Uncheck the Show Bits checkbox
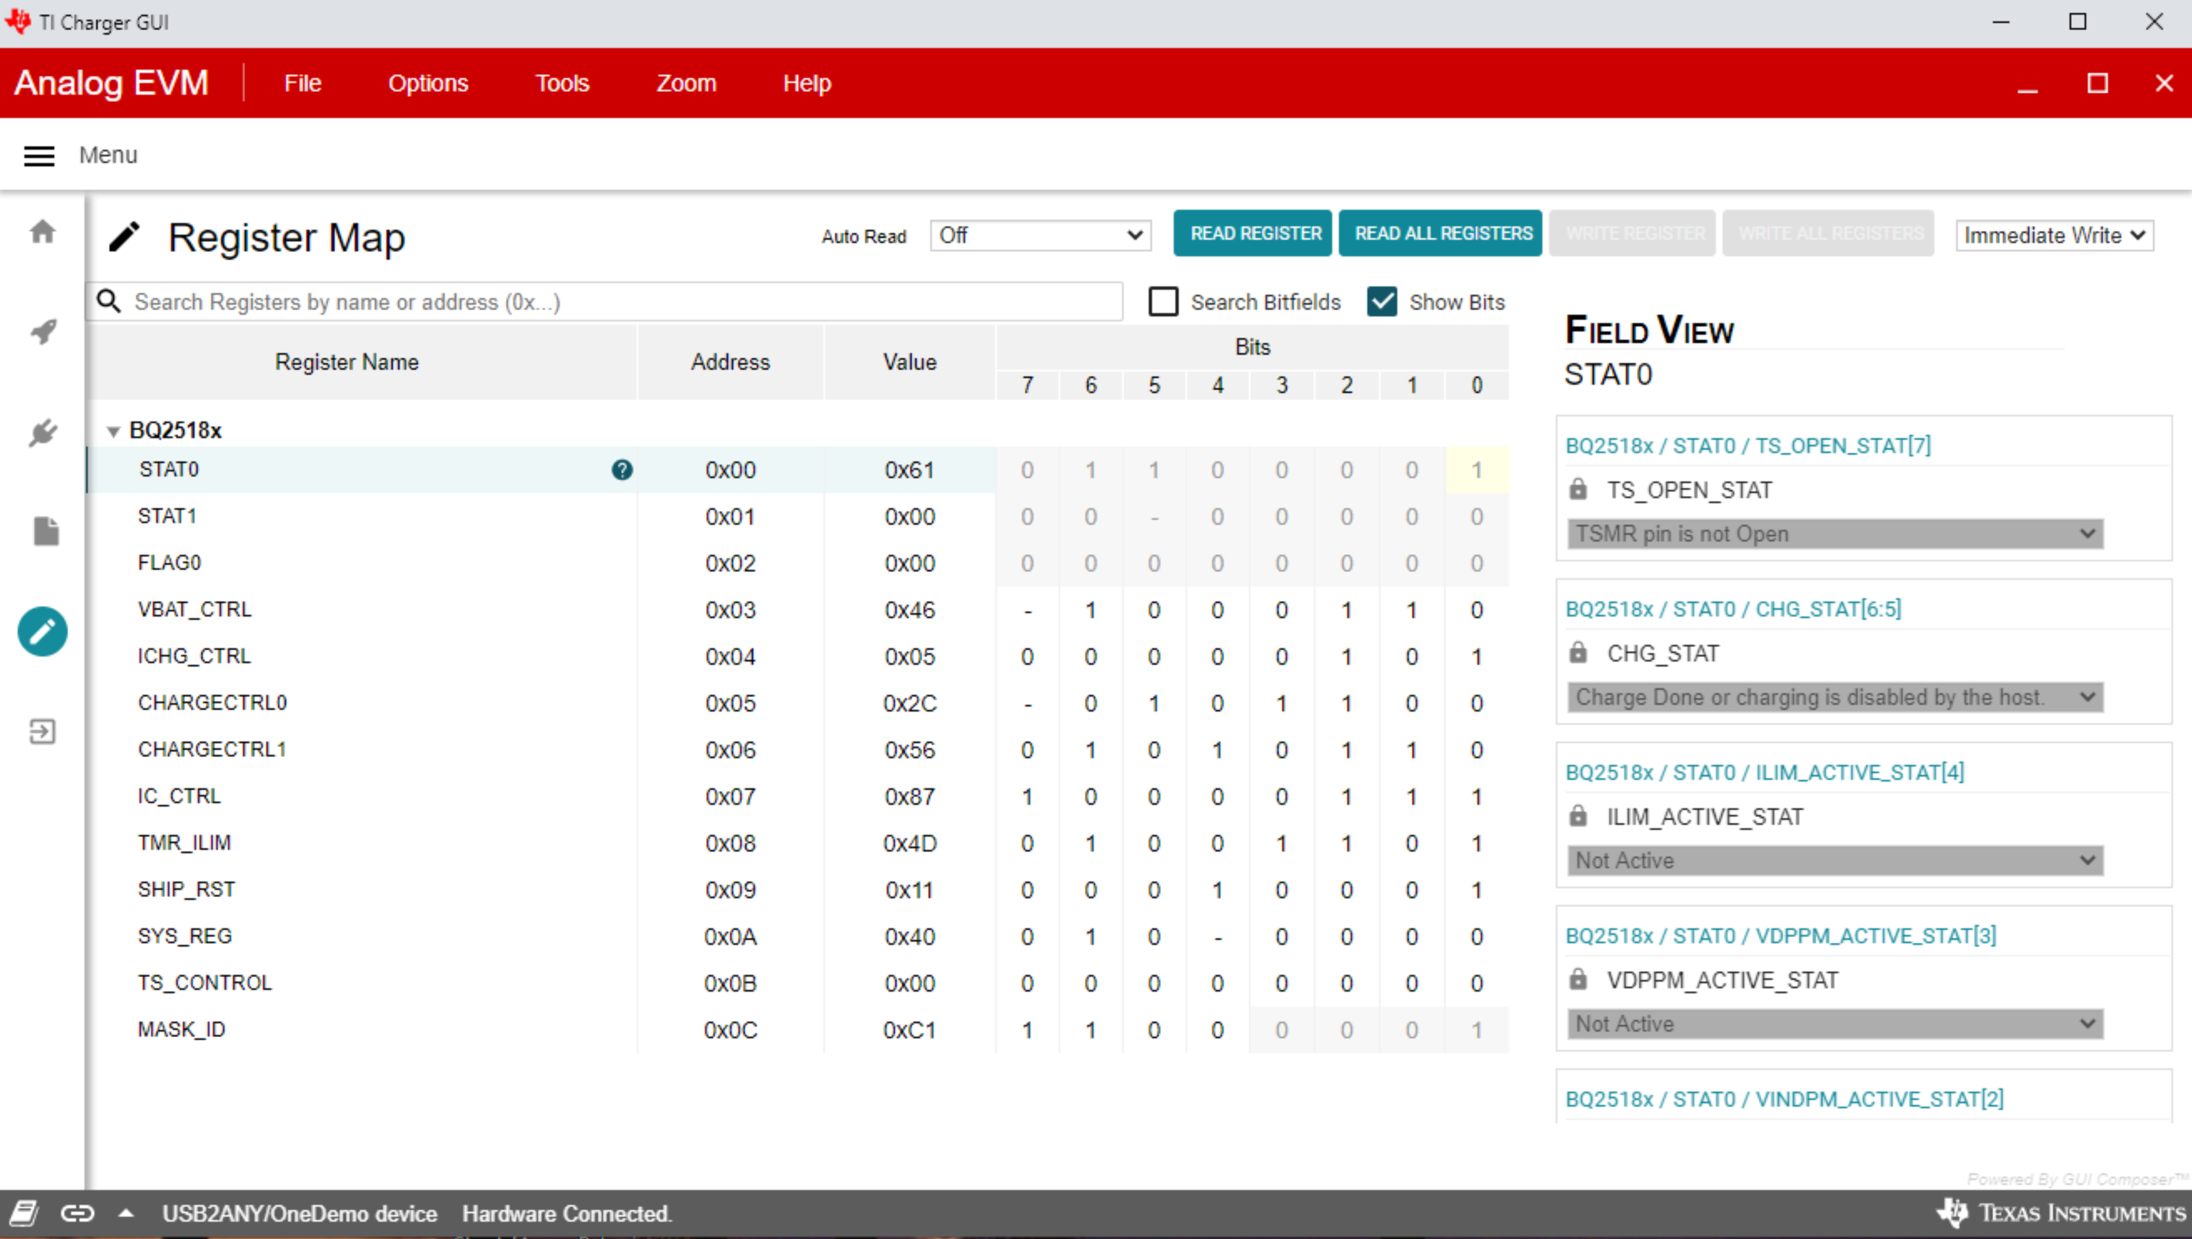 (1382, 302)
